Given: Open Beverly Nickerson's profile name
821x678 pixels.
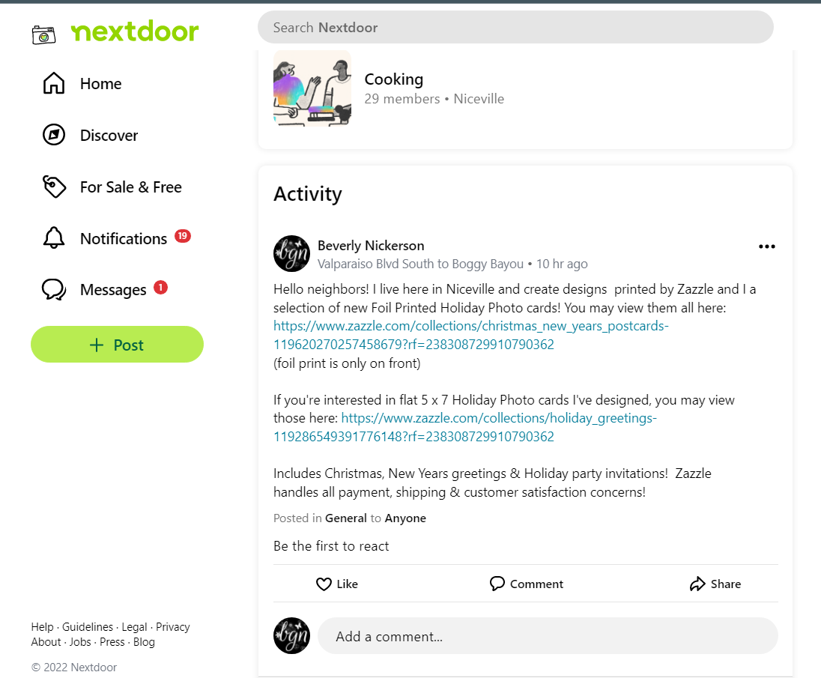Looking at the screenshot, I should click(371, 246).
